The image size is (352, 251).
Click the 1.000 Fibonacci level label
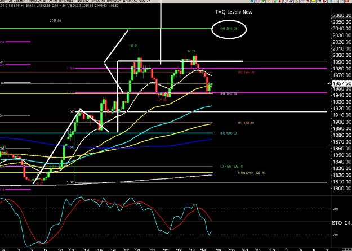click(x=70, y=182)
